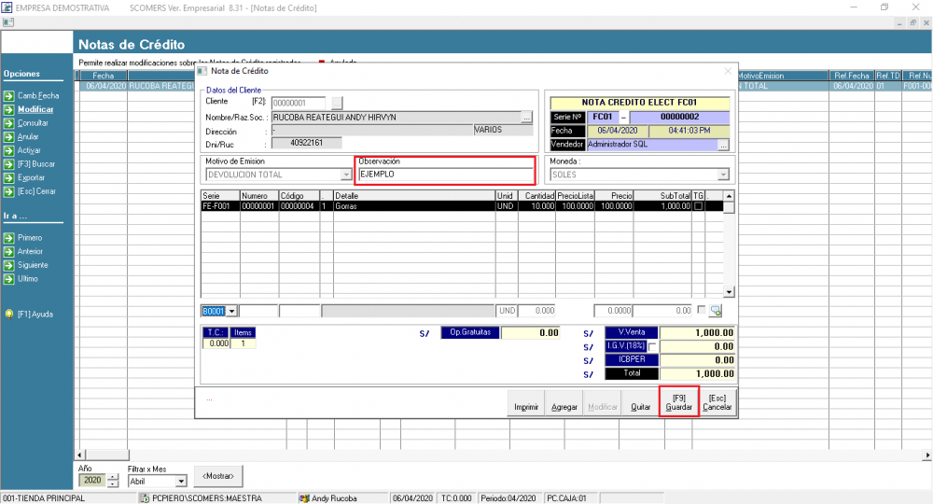933x504 pixels.
Task: Toggle the I.G.V.(18%) checkbox
Action: (x=653, y=346)
